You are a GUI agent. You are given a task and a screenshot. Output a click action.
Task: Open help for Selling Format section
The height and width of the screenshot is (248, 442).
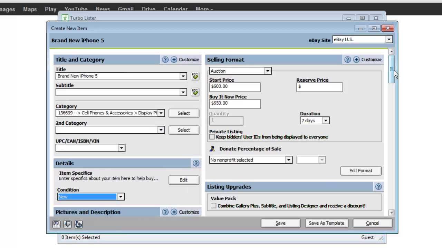coord(347,60)
